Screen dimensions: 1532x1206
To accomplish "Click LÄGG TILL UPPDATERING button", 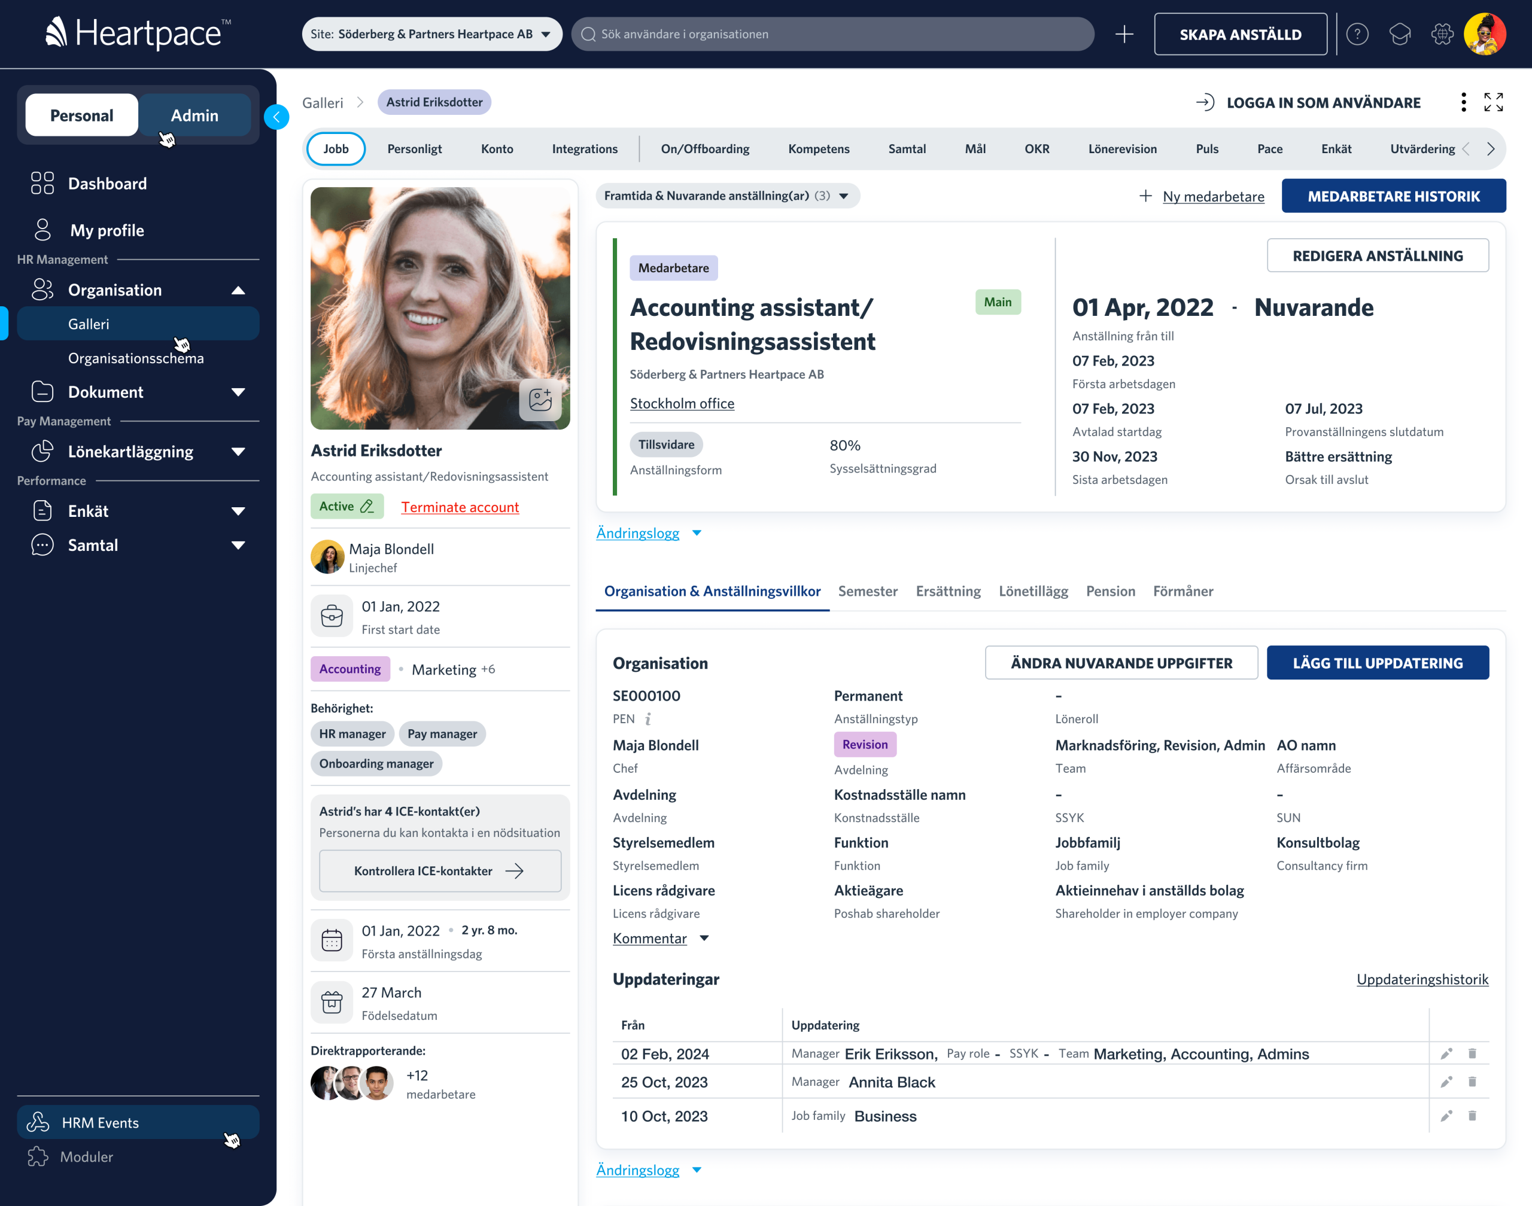I will click(x=1378, y=662).
